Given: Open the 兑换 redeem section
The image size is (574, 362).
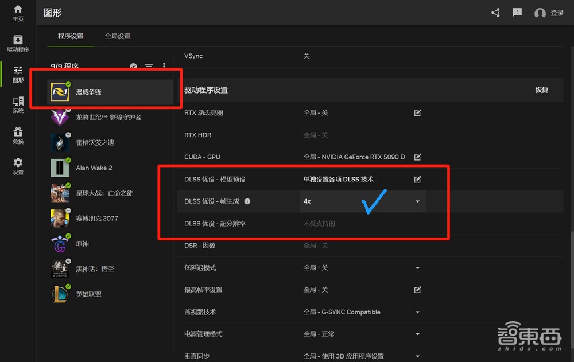Looking at the screenshot, I should [18, 133].
